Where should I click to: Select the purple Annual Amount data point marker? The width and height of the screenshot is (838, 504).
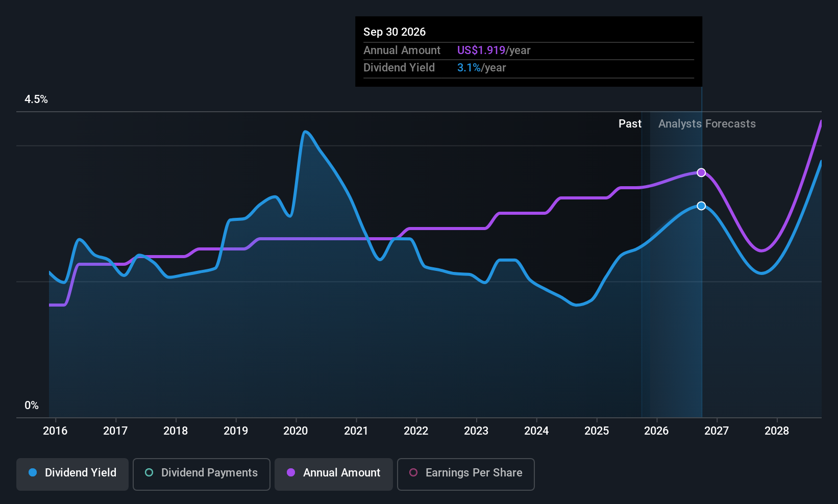coord(701,172)
